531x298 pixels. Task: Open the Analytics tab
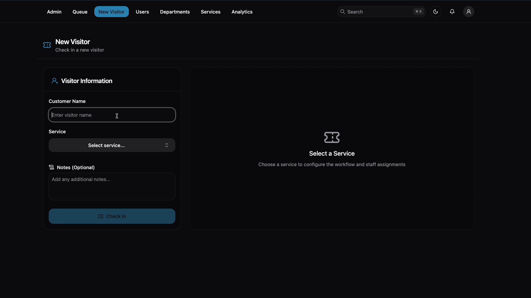[242, 12]
